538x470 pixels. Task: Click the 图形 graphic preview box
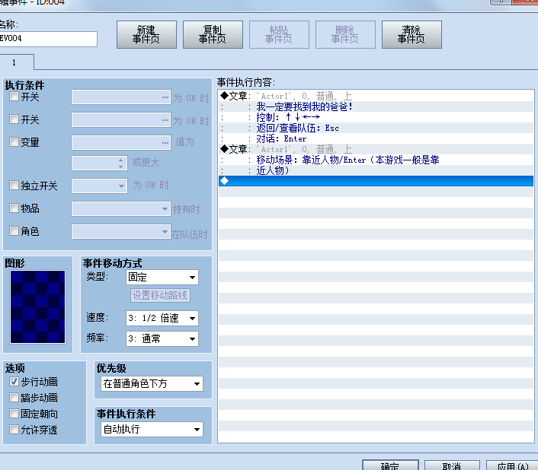tap(38, 306)
